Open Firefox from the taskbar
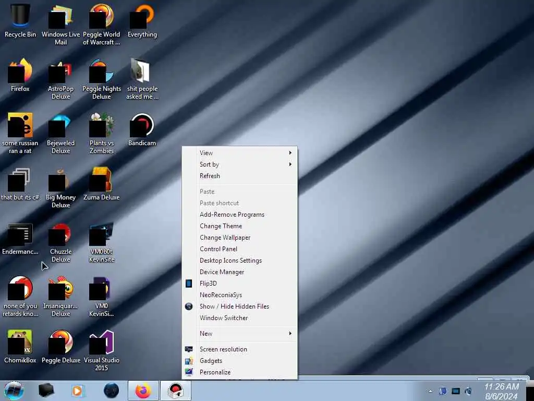The image size is (534, 401). 143,391
